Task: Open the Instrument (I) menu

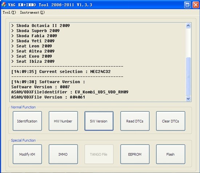Action: pos(32,12)
